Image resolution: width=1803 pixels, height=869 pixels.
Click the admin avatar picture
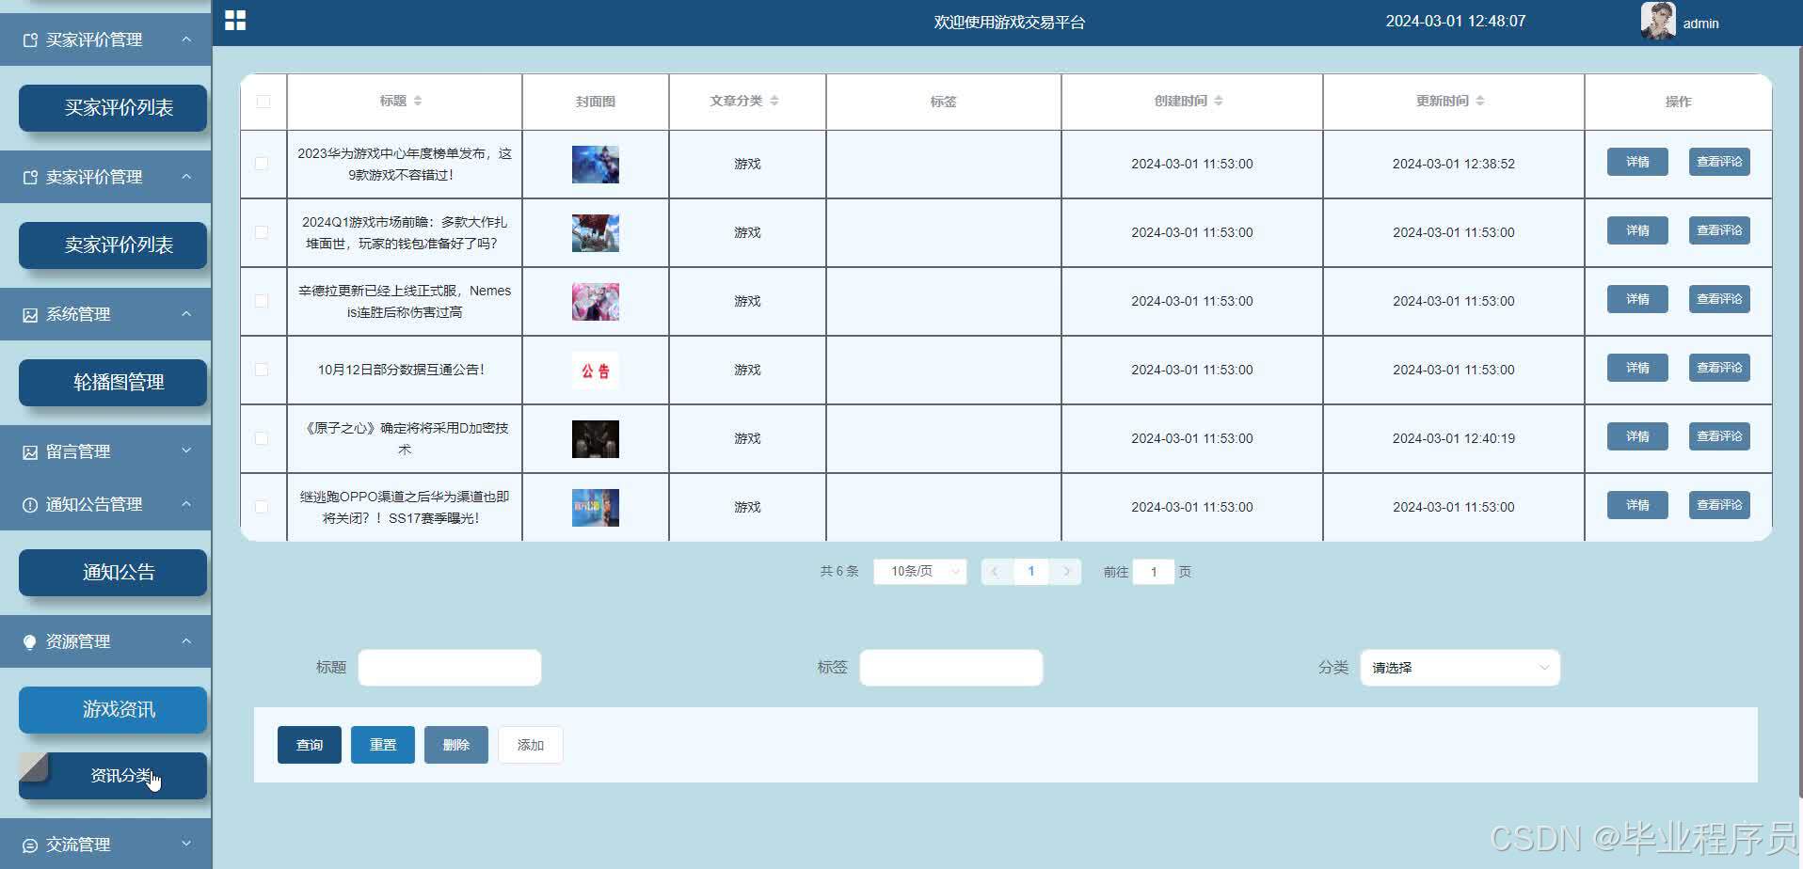pos(1658,22)
